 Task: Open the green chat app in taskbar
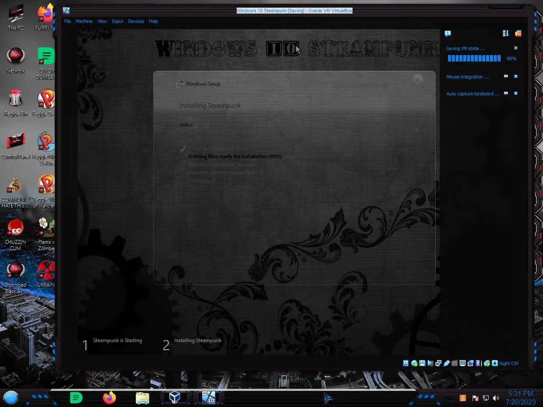[x=76, y=398]
